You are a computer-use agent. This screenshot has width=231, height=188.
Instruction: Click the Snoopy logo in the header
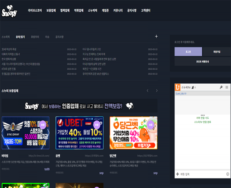10,11
